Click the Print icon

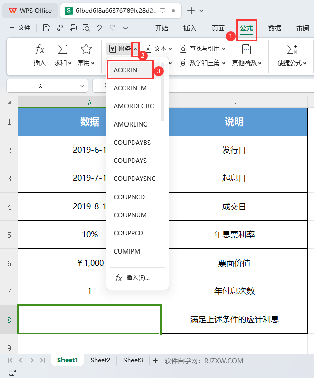pyautogui.click(x=73, y=28)
